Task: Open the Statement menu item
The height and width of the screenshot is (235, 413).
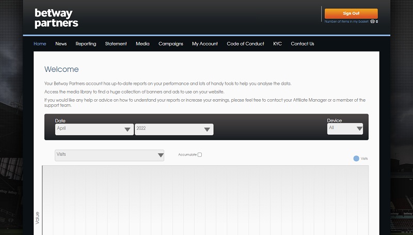Action: (116, 44)
